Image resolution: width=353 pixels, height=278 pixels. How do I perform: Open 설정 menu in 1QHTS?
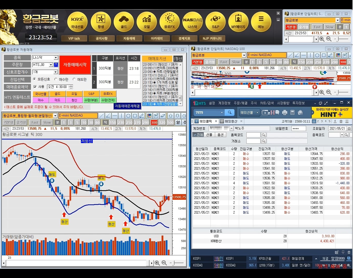point(212,103)
